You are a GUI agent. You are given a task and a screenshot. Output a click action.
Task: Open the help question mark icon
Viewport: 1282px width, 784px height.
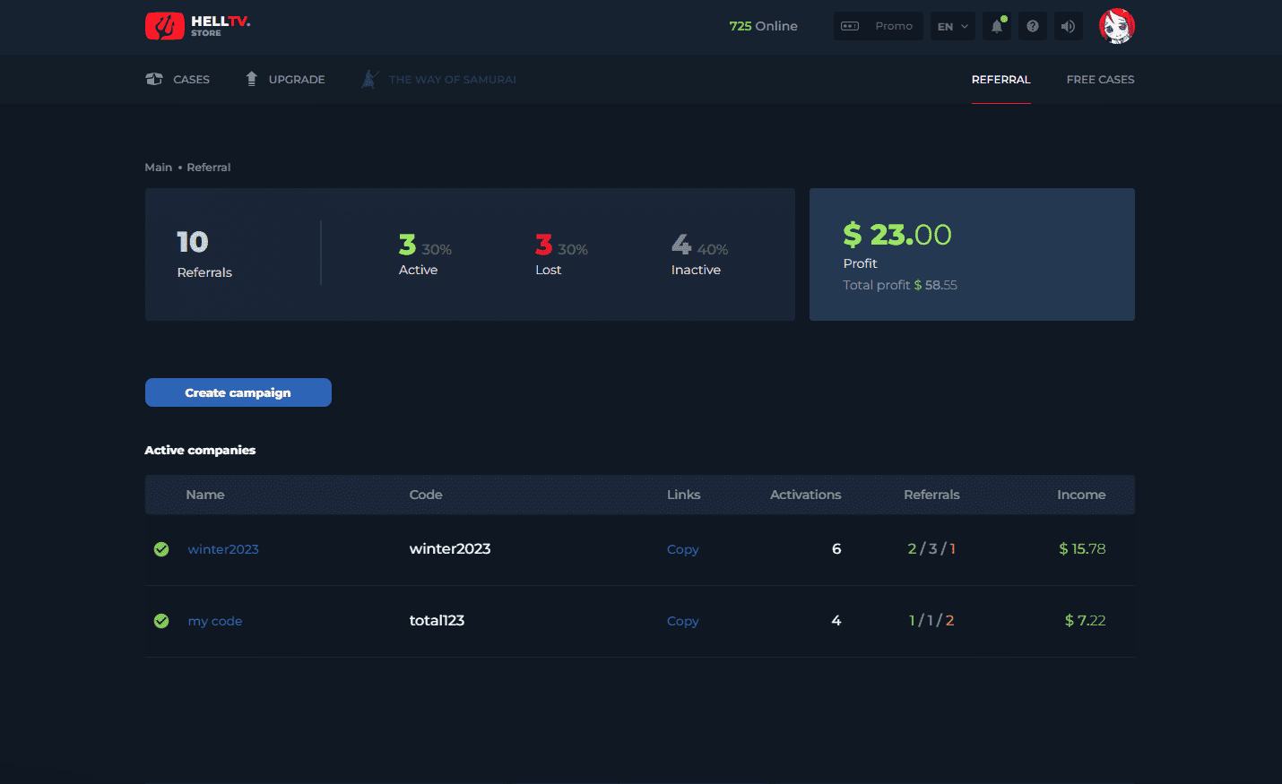click(x=1033, y=26)
